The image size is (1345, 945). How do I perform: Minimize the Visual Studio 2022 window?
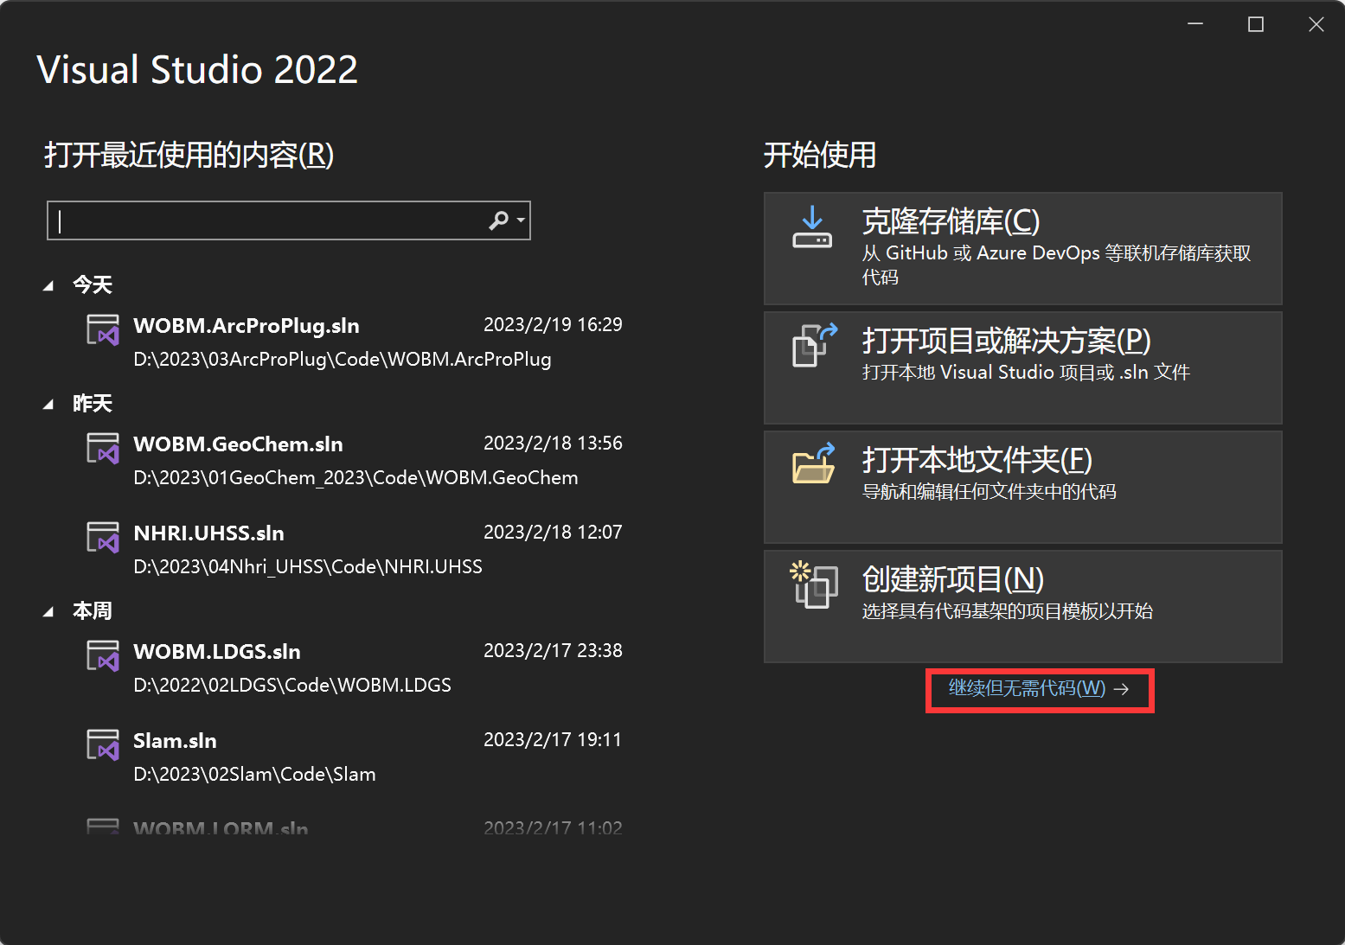pyautogui.click(x=1195, y=24)
